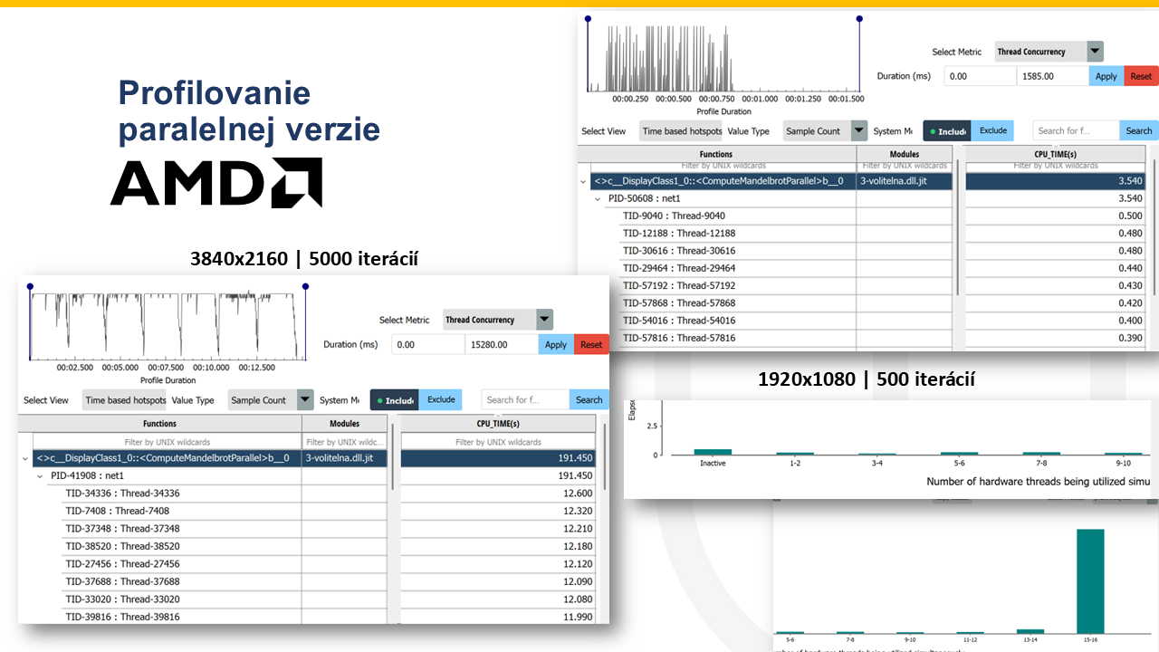Screen dimensions: 1159x652
Task: Collapse the PID-41908 : net1 process node
Action: coord(40,475)
